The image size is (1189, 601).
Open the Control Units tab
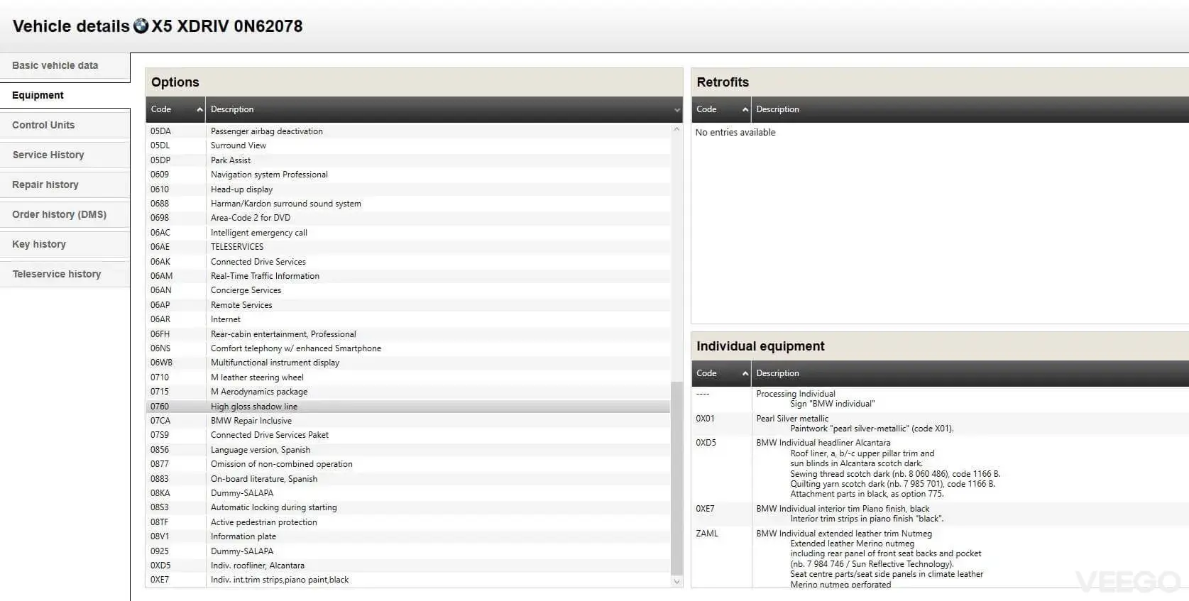[65, 125]
